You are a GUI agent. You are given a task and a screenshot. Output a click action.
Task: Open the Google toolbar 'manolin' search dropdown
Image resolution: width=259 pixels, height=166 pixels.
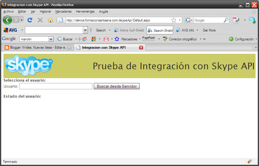coord(51,39)
